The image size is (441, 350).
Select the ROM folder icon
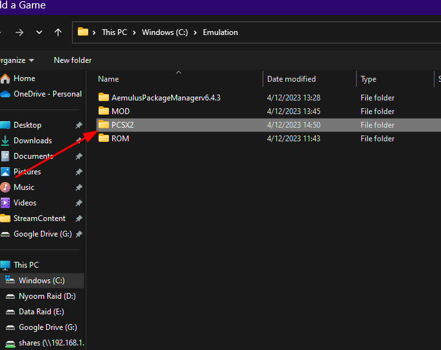pos(104,138)
